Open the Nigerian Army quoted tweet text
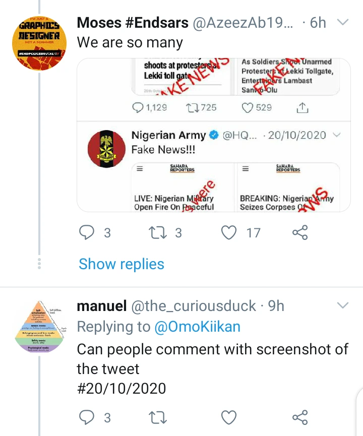Viewport: 363px width, 436px height. tap(163, 150)
